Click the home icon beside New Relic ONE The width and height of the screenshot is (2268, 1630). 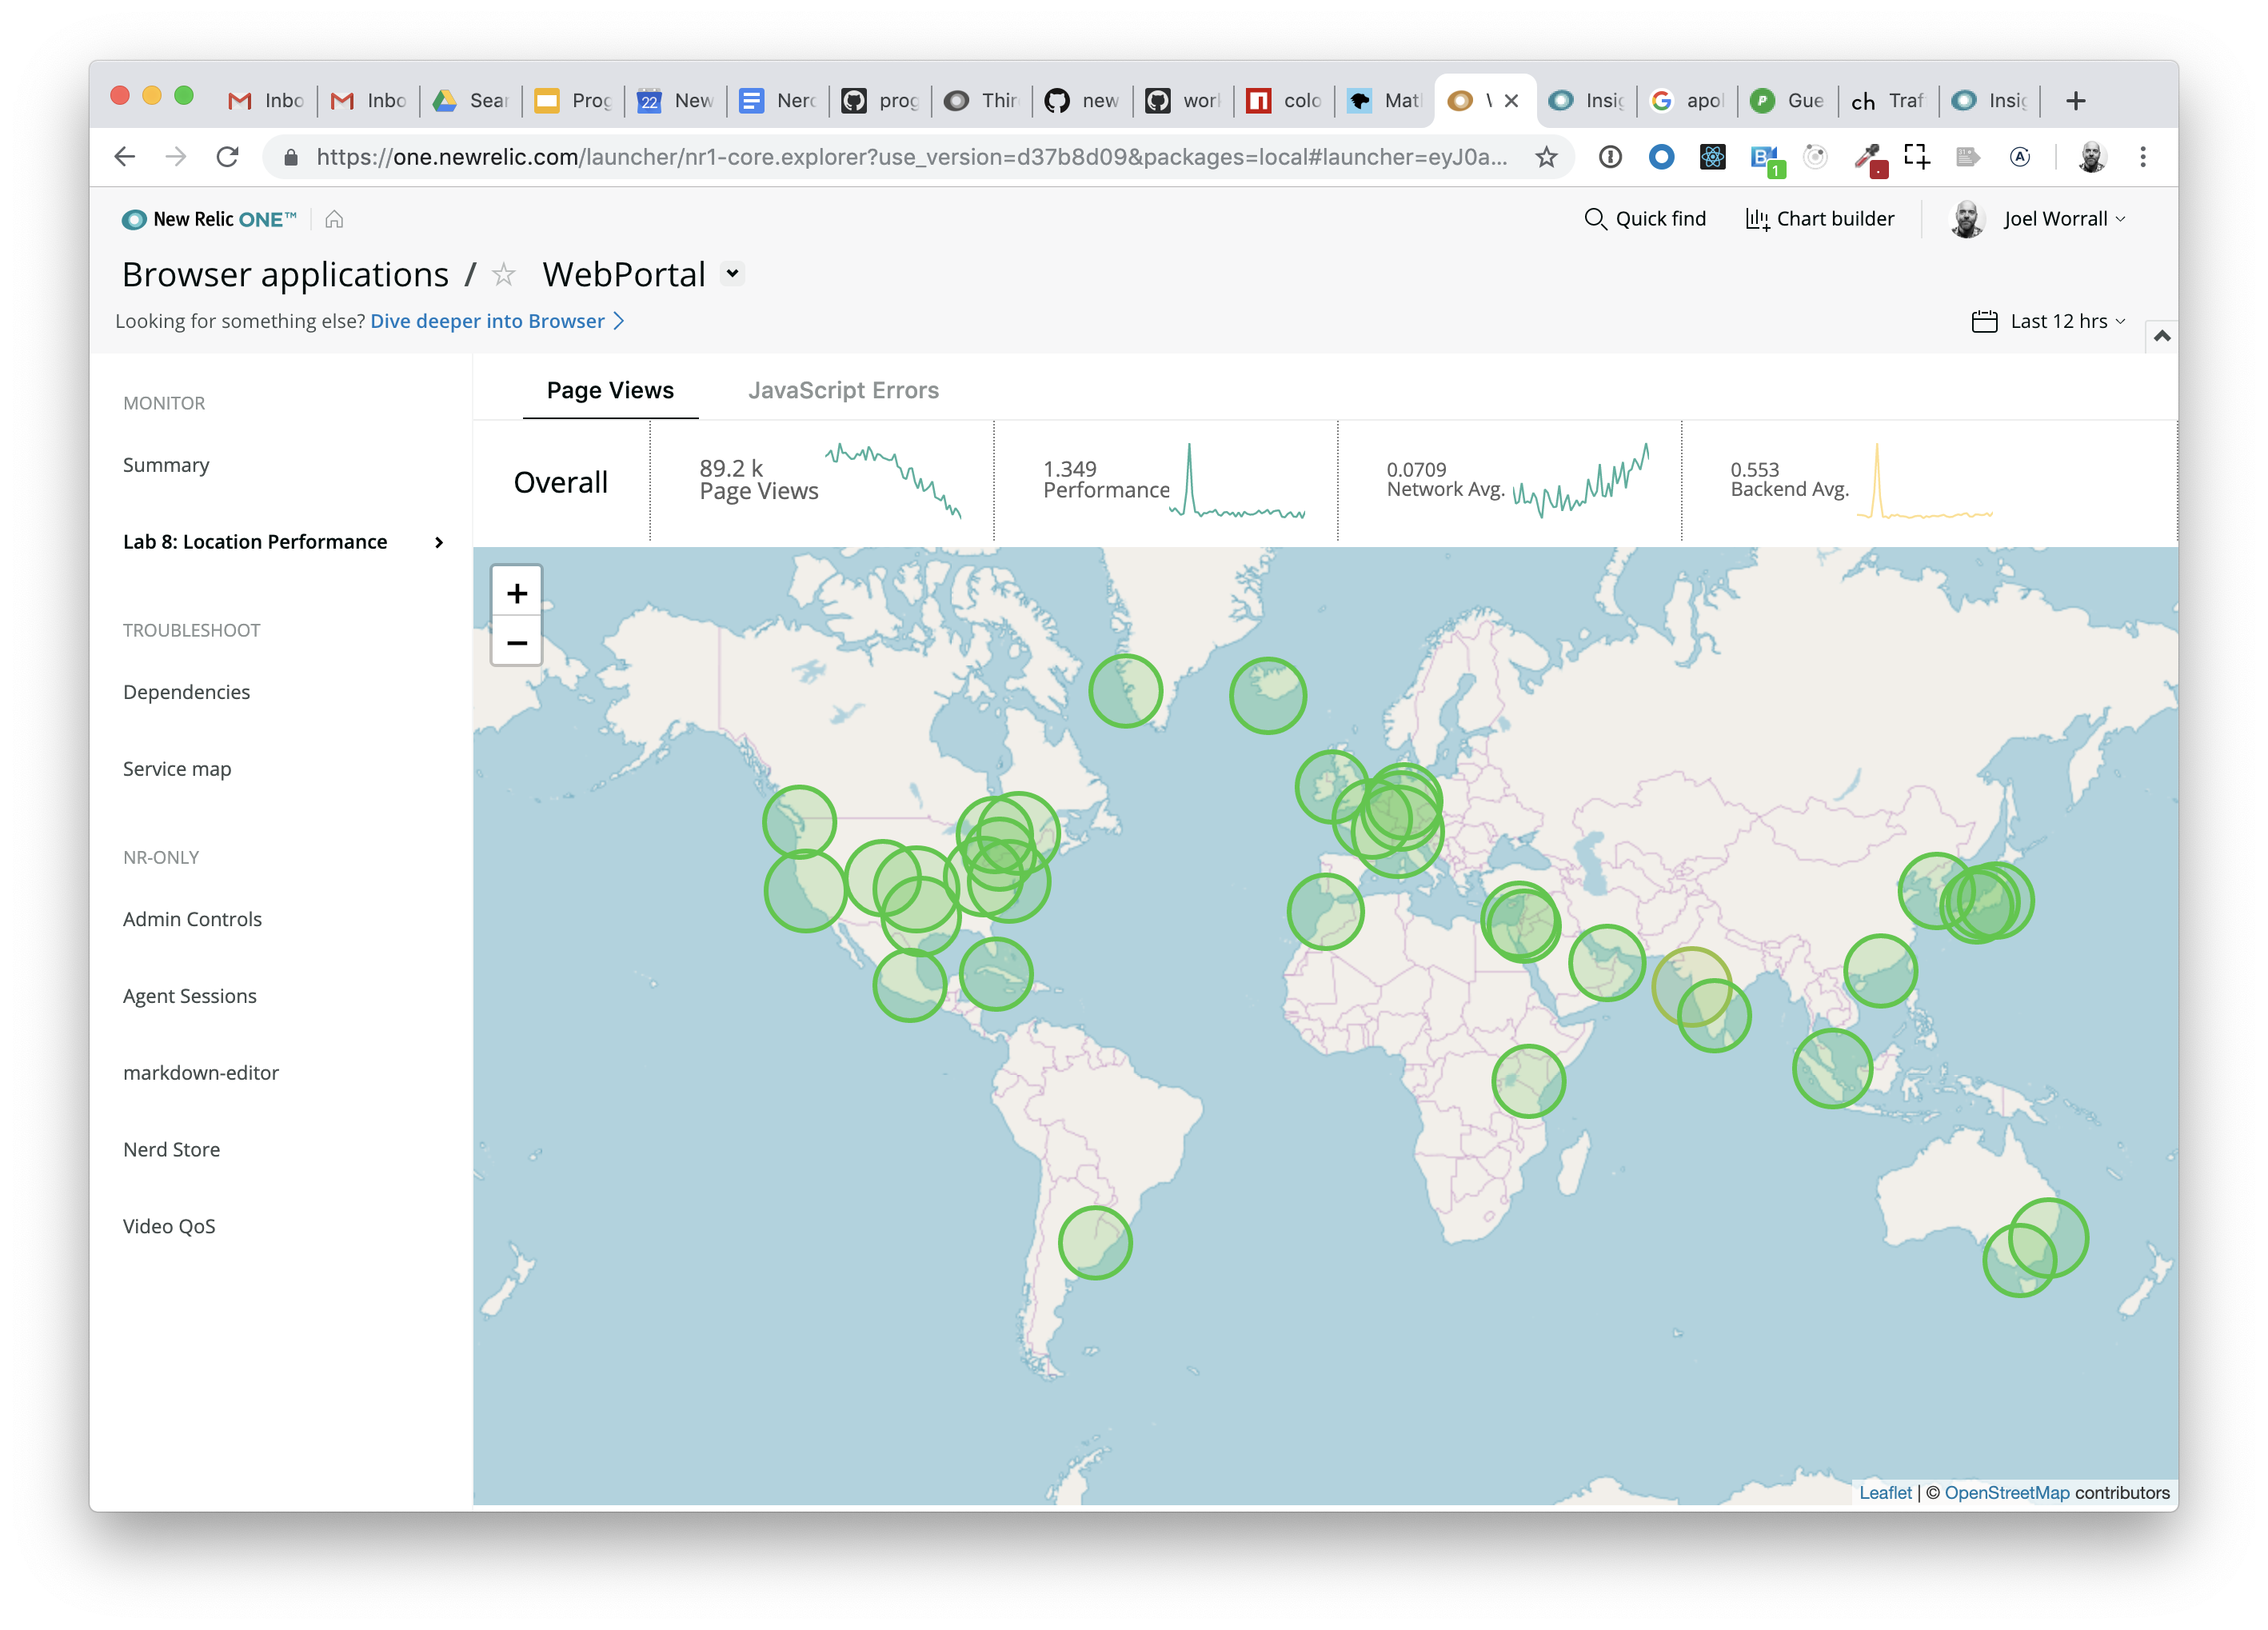pos(334,219)
